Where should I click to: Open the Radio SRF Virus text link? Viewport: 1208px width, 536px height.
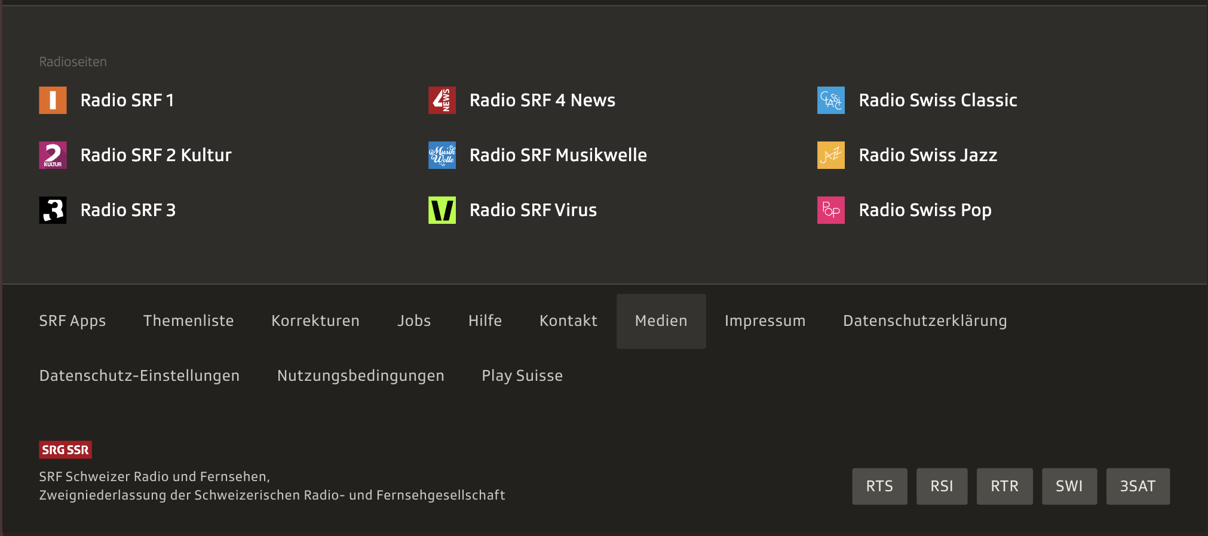pos(533,210)
